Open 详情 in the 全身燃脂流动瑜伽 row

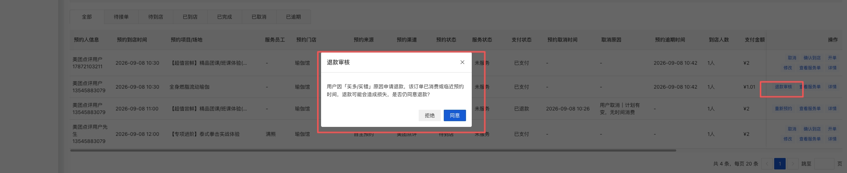[x=832, y=87]
